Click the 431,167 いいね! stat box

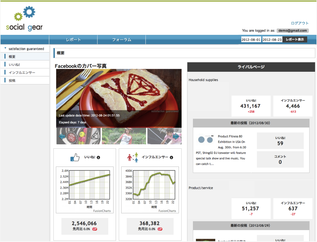(x=251, y=106)
